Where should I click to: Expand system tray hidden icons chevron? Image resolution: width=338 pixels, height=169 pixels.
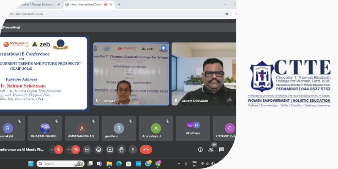(179, 164)
